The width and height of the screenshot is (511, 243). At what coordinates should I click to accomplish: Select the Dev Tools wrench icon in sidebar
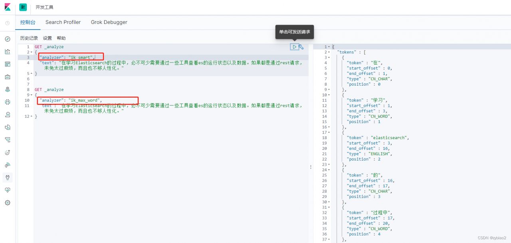click(8, 177)
